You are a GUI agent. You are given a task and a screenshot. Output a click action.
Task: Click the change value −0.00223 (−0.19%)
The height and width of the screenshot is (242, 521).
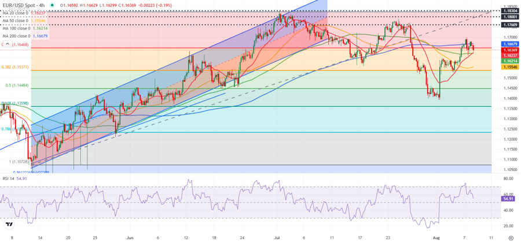(x=154, y=6)
